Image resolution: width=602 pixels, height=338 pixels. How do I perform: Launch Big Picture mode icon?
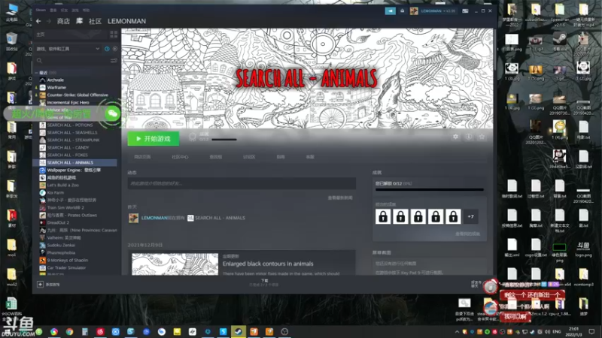click(x=465, y=11)
